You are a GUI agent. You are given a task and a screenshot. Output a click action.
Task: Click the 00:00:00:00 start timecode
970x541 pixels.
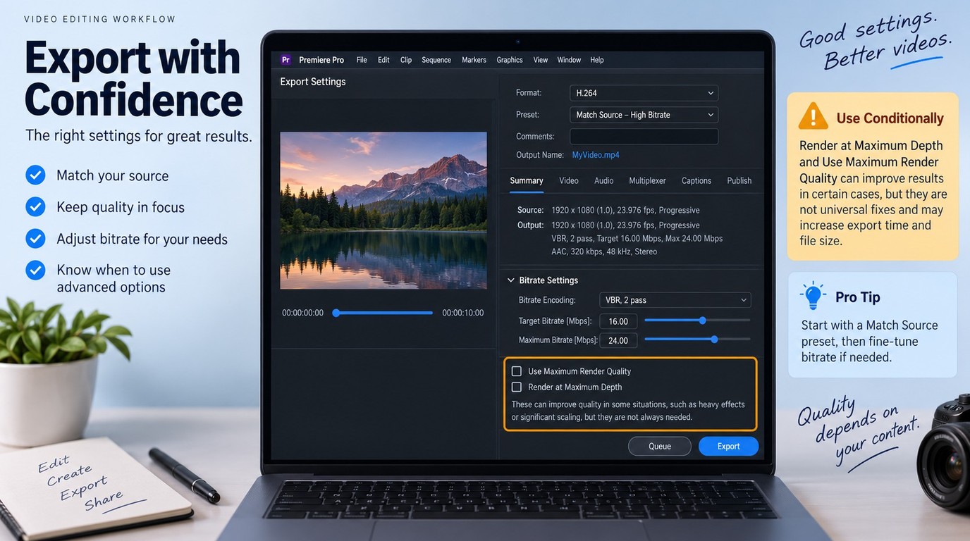[x=303, y=313]
